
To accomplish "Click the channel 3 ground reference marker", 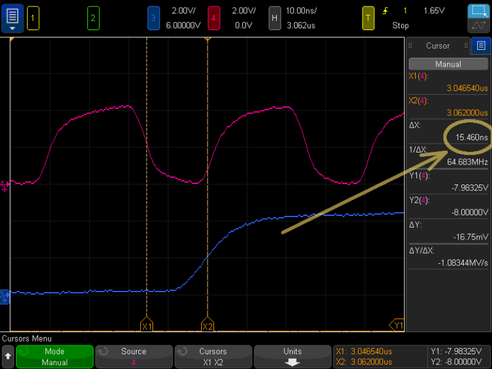I will pyautogui.click(x=4, y=297).
